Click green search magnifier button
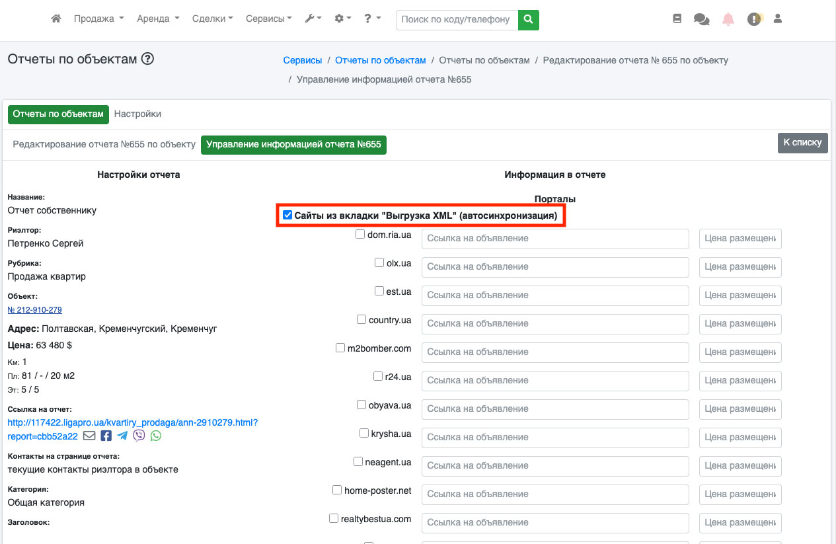The height and width of the screenshot is (544, 836). pos(528,20)
